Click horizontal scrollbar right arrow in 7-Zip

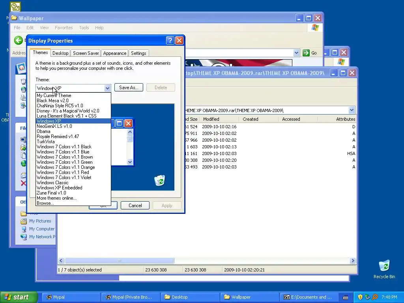pyautogui.click(x=353, y=261)
